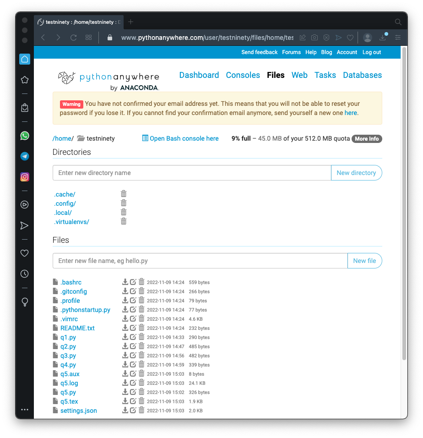
Task: Take a snapshot with the camera icon
Action: tap(315, 38)
